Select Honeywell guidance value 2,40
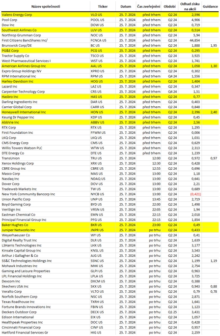Image resolution: width=220 pixels, height=336 pixels. [214, 112]
